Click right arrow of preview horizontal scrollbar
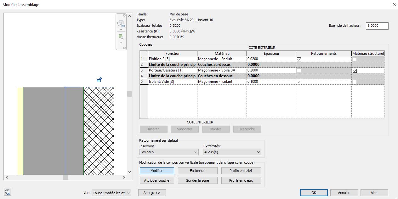 tap(124, 178)
